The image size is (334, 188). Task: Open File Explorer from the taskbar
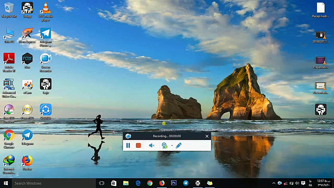point(126,183)
